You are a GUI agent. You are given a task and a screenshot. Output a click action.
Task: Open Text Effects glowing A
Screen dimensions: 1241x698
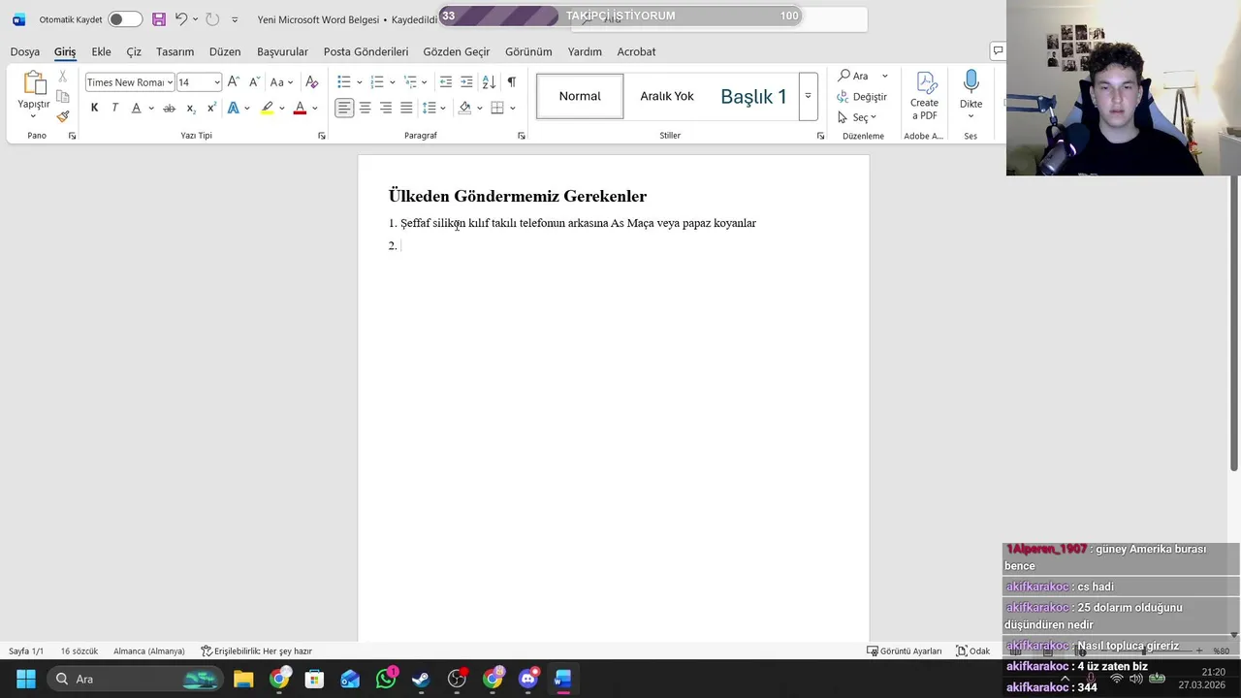[x=233, y=108]
